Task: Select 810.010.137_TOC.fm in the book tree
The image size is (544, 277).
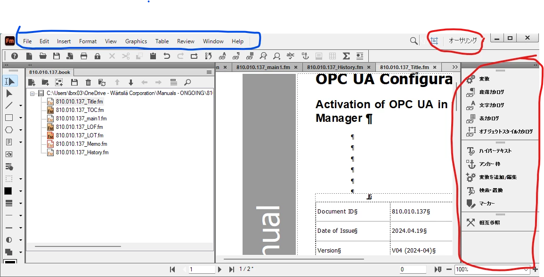Action: [80, 110]
